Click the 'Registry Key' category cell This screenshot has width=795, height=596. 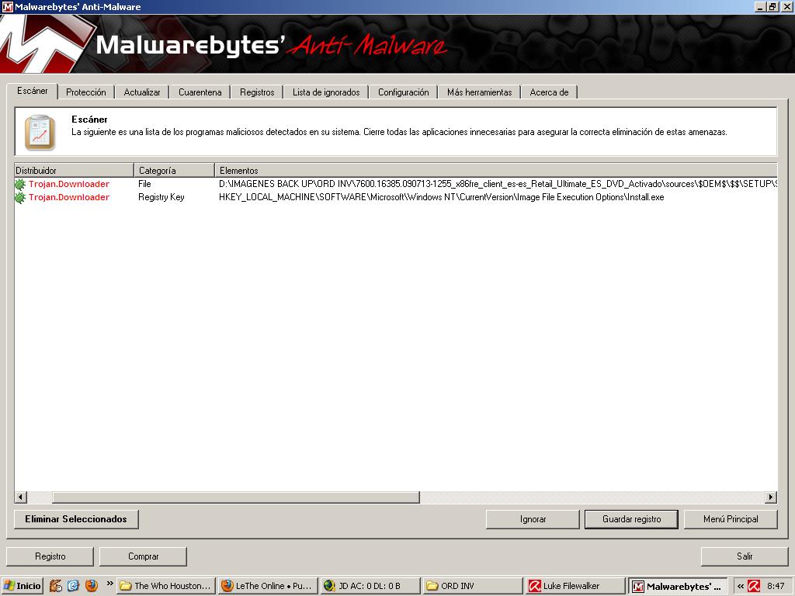coord(161,197)
